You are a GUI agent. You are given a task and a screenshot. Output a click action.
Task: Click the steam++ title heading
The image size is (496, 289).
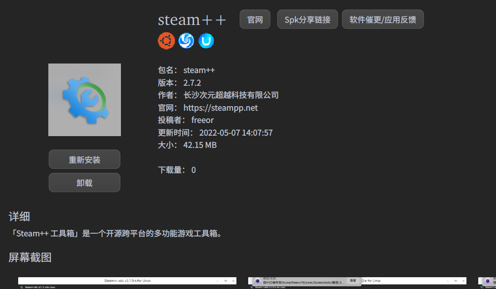point(192,20)
